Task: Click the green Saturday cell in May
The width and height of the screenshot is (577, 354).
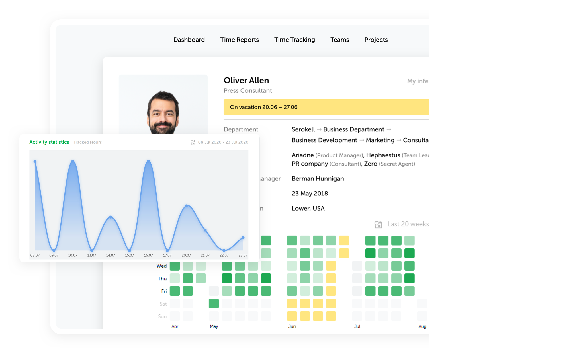Action: 214,304
